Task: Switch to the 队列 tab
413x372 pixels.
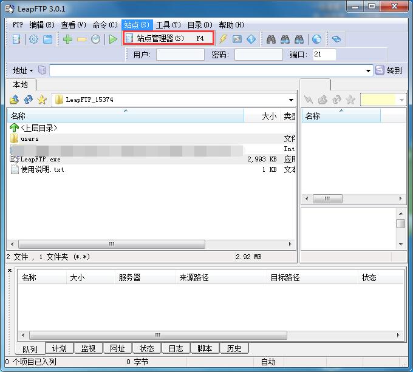Action: [30, 350]
